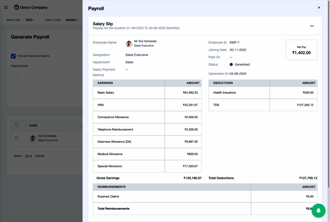Close the Payroll panel with the X

(319, 8)
